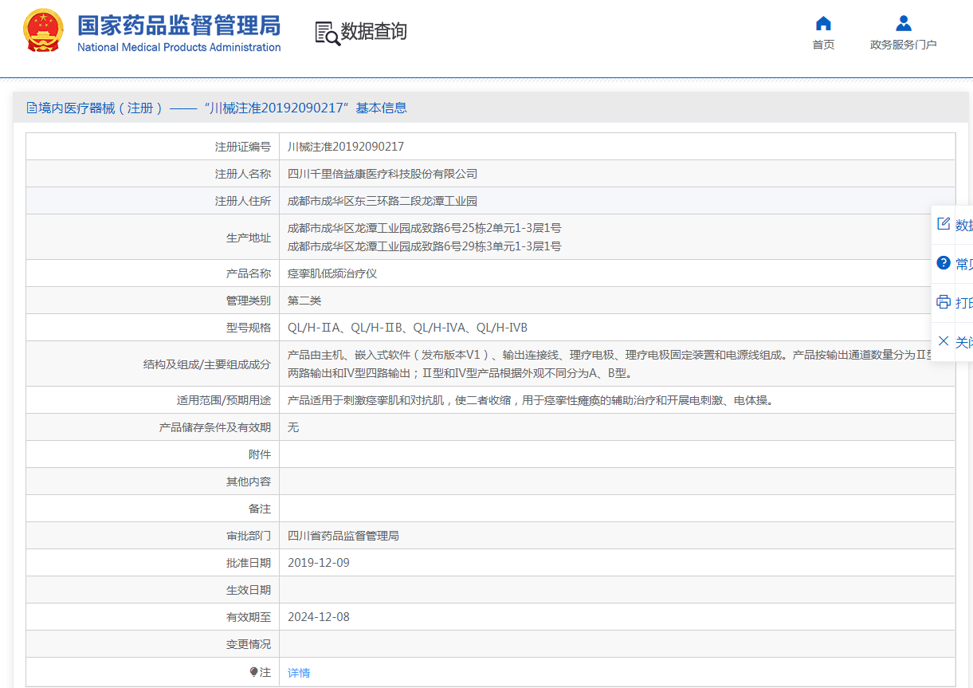Click production address line with 29栋3单元

click(424, 246)
